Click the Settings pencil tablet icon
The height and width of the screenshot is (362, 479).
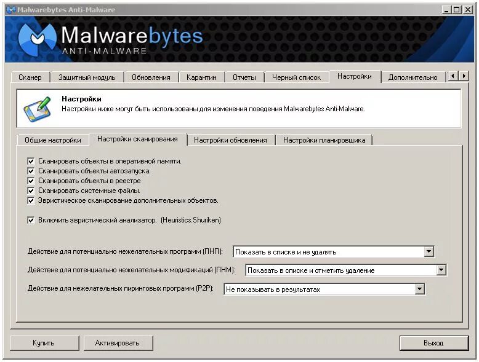click(x=38, y=109)
